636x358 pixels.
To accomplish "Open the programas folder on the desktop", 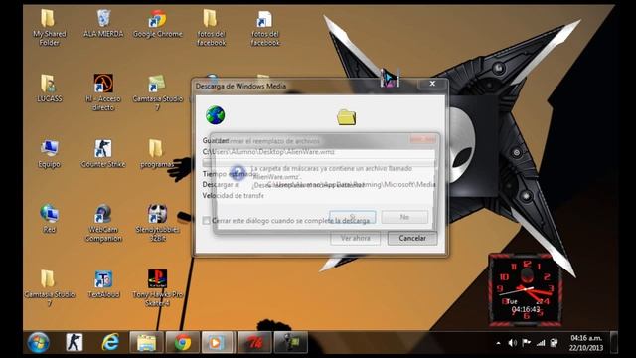I will 157,154.
